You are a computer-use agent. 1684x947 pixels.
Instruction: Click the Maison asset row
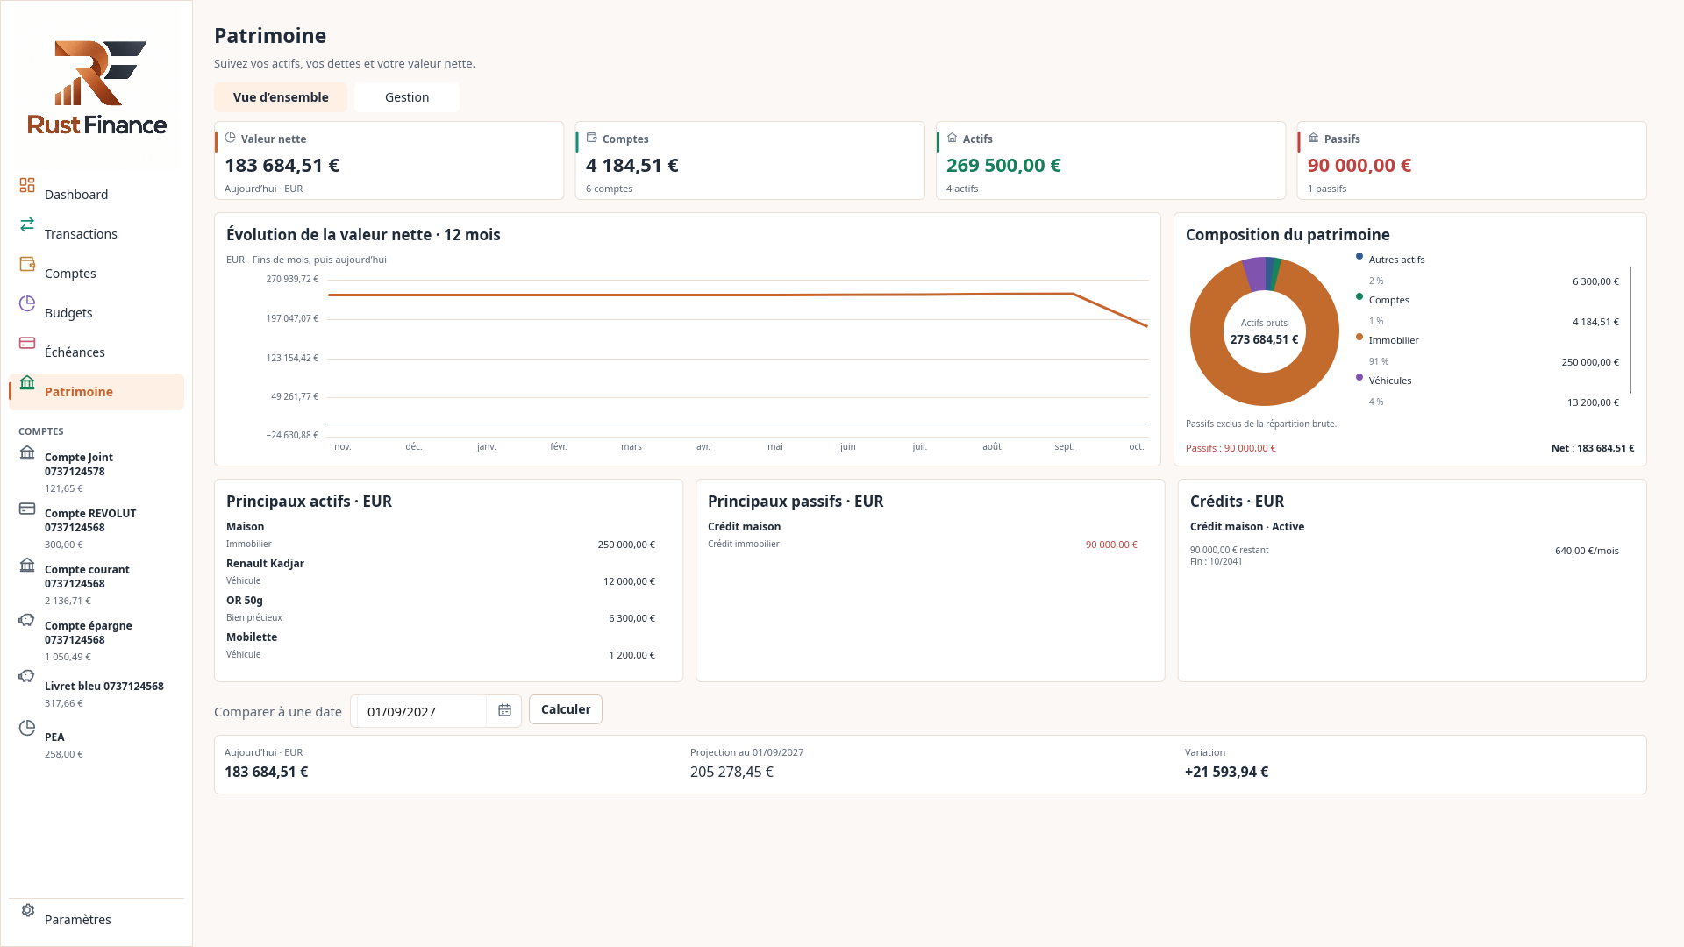(x=440, y=535)
